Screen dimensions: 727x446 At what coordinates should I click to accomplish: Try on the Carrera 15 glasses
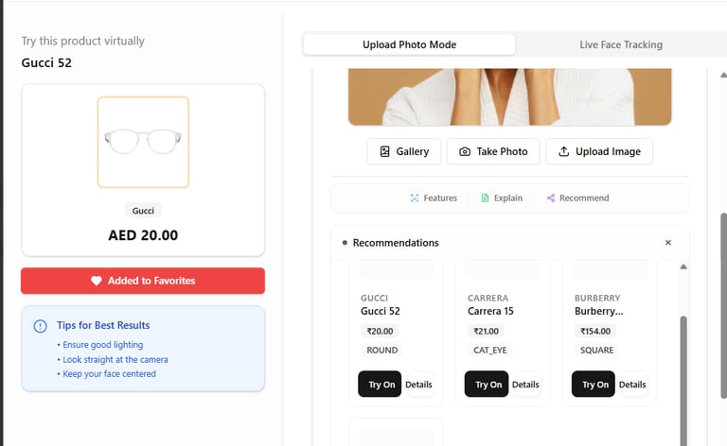tap(488, 385)
